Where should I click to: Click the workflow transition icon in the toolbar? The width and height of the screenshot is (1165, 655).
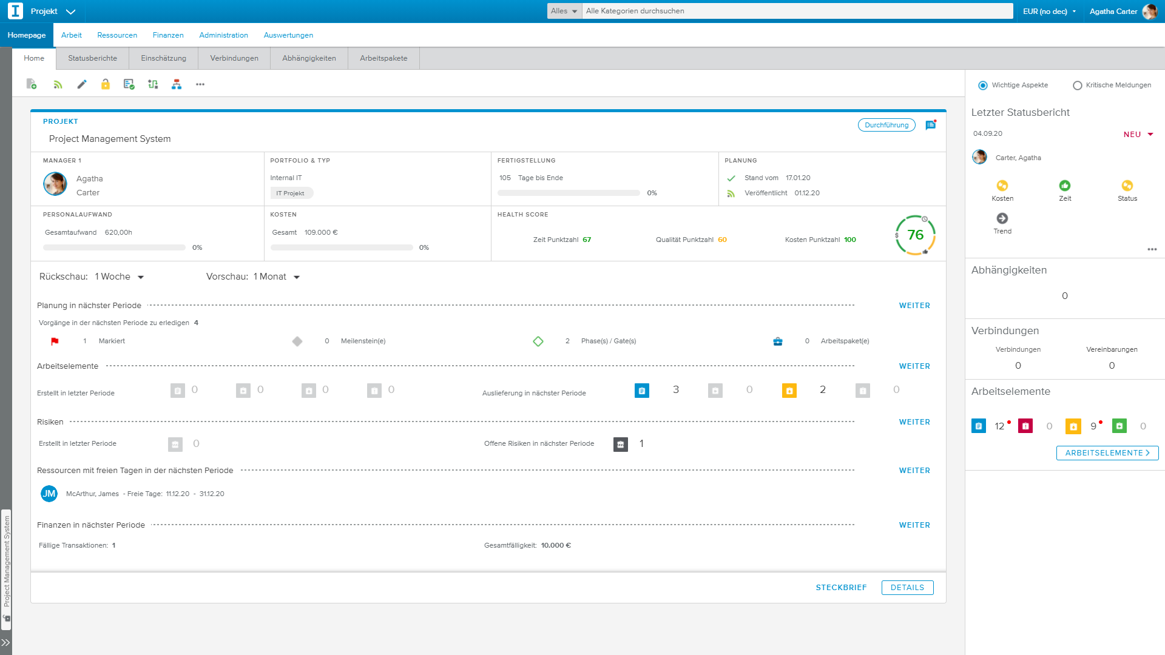click(153, 84)
